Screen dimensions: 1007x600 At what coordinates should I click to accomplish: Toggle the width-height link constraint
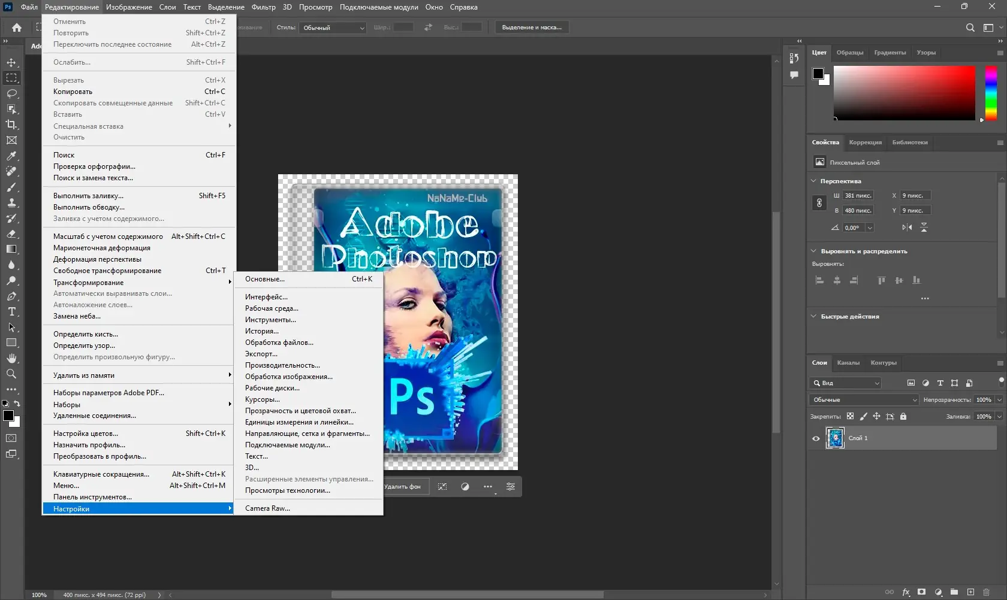click(819, 203)
